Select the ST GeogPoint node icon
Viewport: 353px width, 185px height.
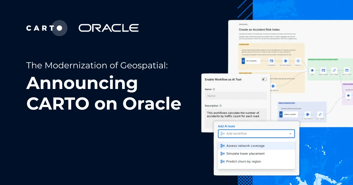click(272, 61)
